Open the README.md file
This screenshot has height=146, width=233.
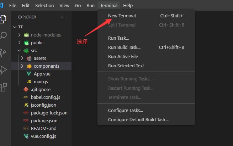click(43, 128)
